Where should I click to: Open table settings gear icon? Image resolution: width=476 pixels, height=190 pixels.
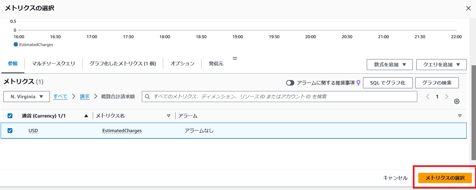click(457, 101)
